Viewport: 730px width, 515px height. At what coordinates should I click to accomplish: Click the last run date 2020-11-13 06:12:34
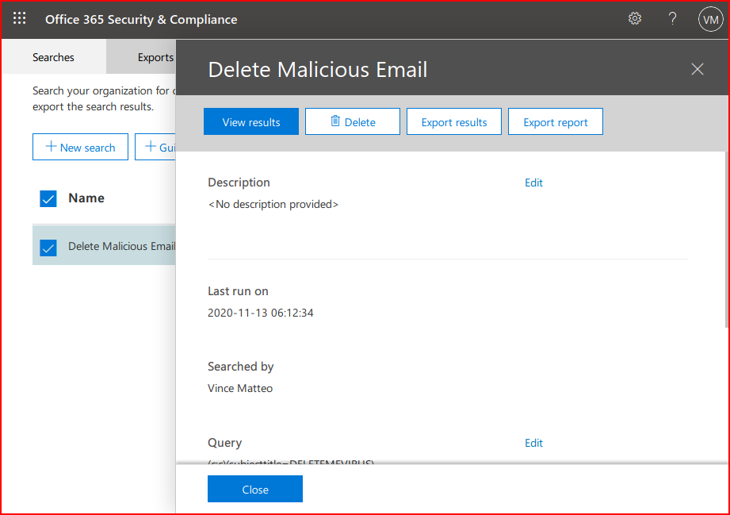click(260, 313)
